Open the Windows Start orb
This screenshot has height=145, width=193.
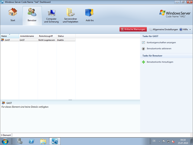point(5,141)
